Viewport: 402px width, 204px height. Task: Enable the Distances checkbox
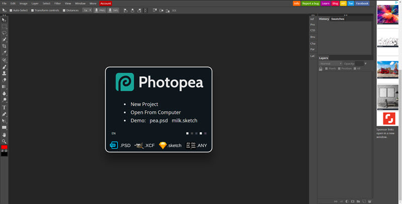tap(64, 11)
